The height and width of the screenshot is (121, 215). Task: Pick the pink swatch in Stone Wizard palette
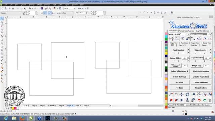[166, 34]
